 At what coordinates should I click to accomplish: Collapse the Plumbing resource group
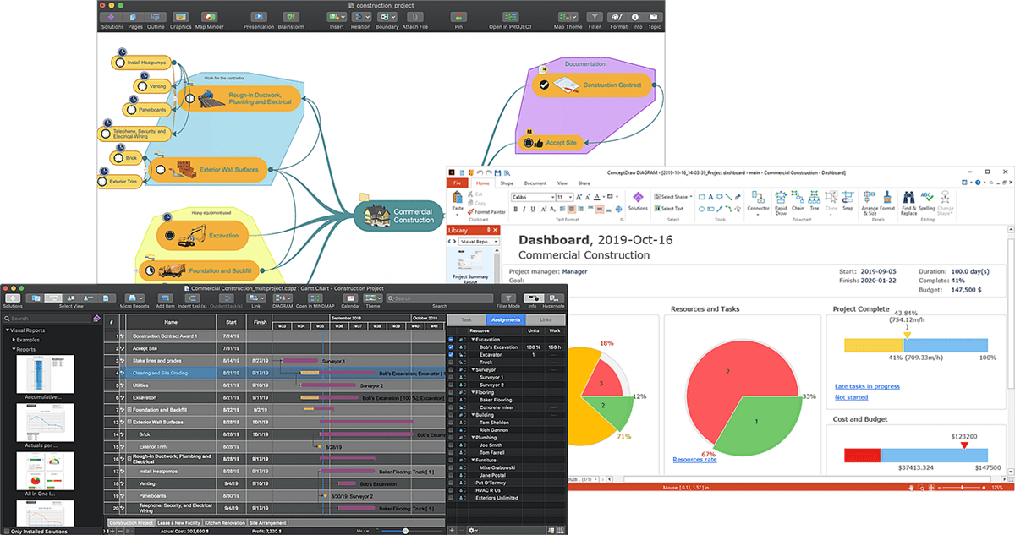pyautogui.click(x=472, y=437)
